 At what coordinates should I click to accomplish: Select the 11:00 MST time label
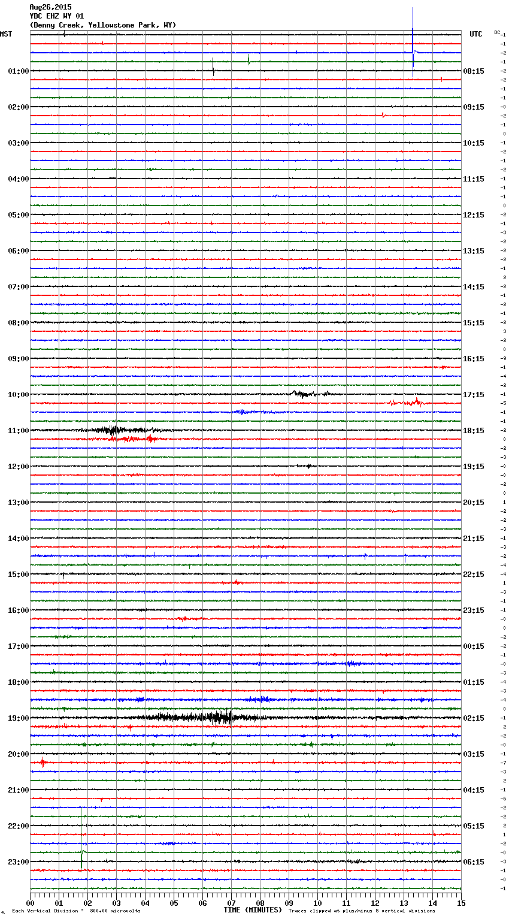(19, 431)
